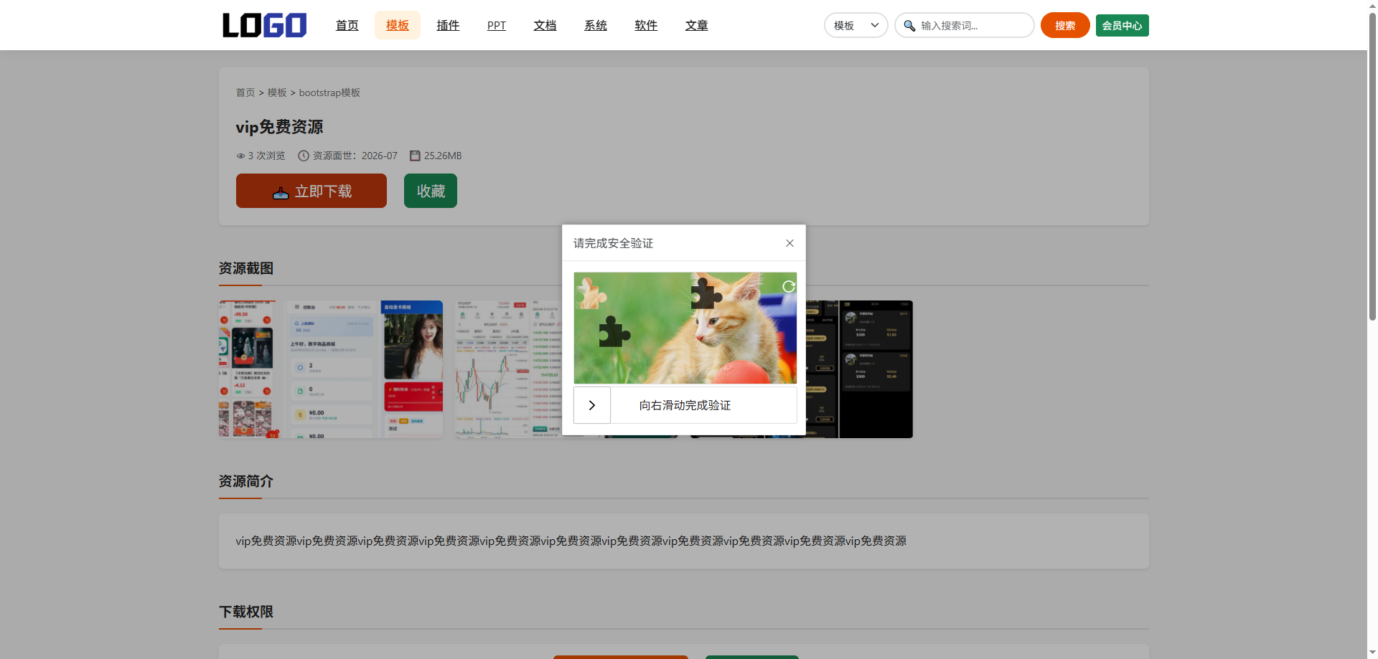The image size is (1378, 659).
Task: Open the control panel screenshot thumbnail
Action: 331,369
